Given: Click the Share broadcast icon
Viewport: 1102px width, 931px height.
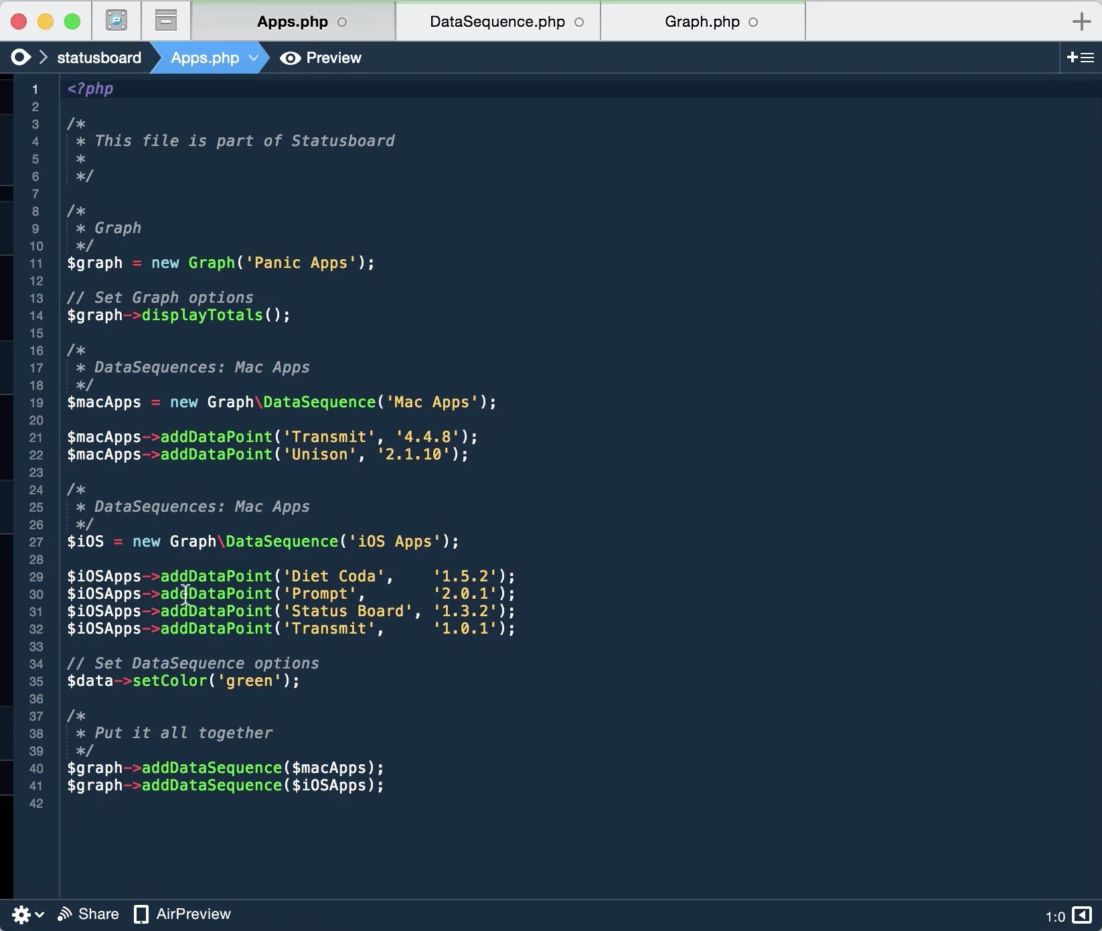Looking at the screenshot, I should pos(64,914).
